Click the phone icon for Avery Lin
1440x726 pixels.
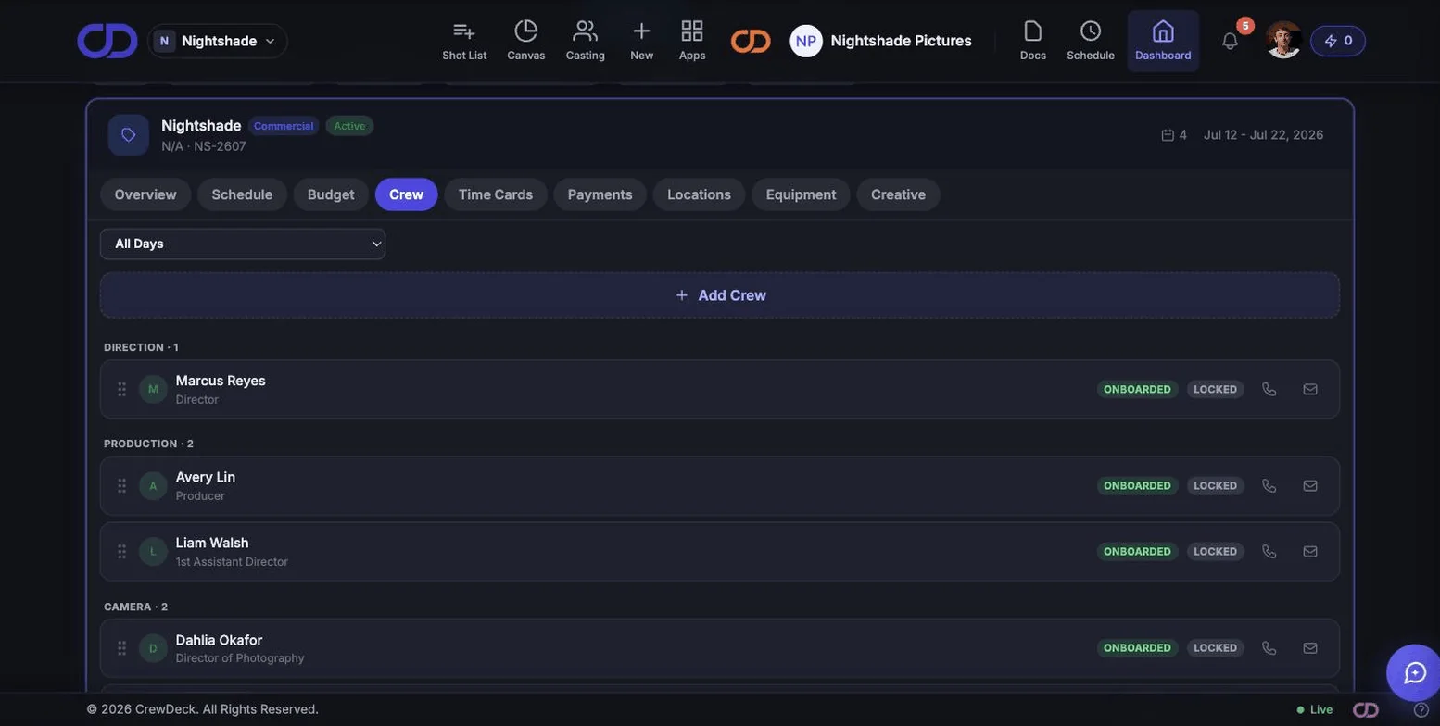(1269, 486)
